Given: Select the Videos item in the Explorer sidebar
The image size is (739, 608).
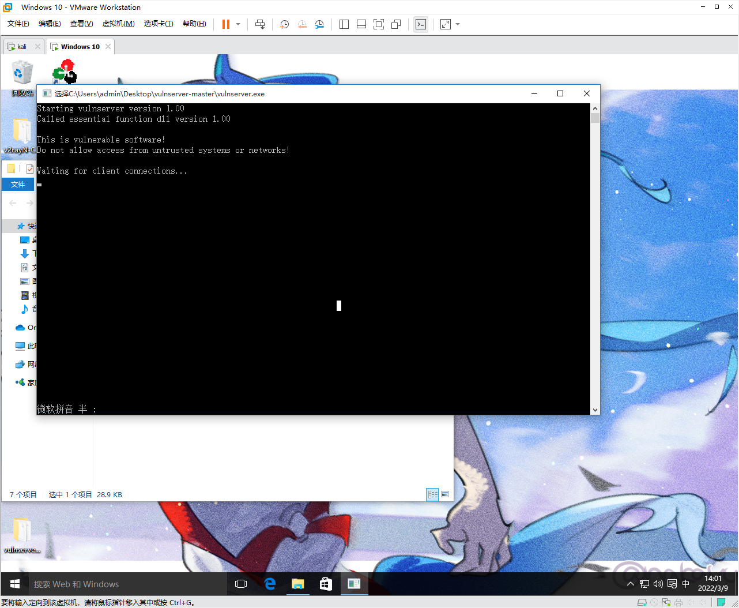Looking at the screenshot, I should click(25, 295).
